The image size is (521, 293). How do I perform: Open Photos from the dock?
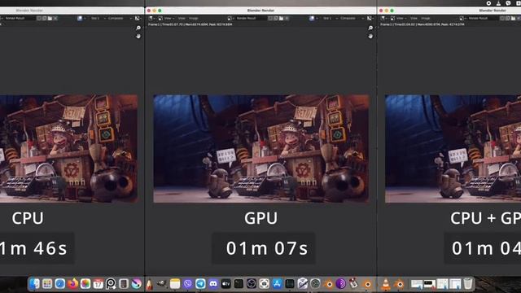coord(85,284)
